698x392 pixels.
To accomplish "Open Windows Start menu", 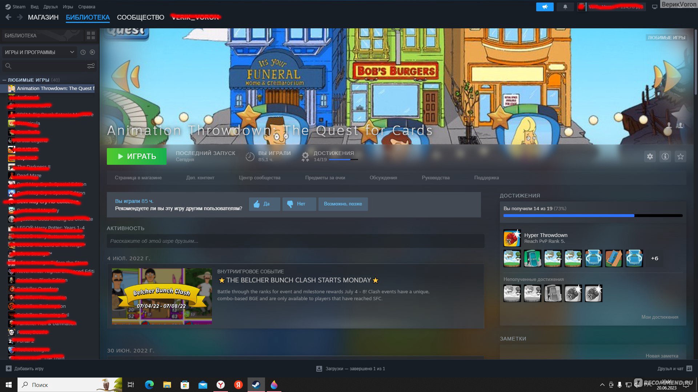I will coord(9,385).
